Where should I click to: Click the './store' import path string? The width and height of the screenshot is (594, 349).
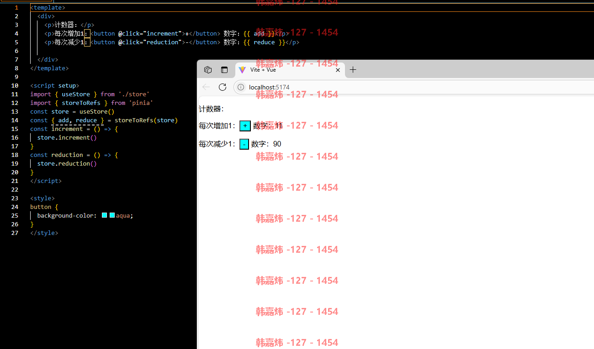134,94
